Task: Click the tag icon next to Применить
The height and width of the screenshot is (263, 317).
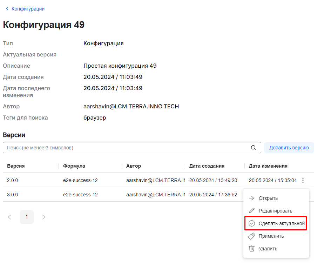Action: [x=251, y=236]
